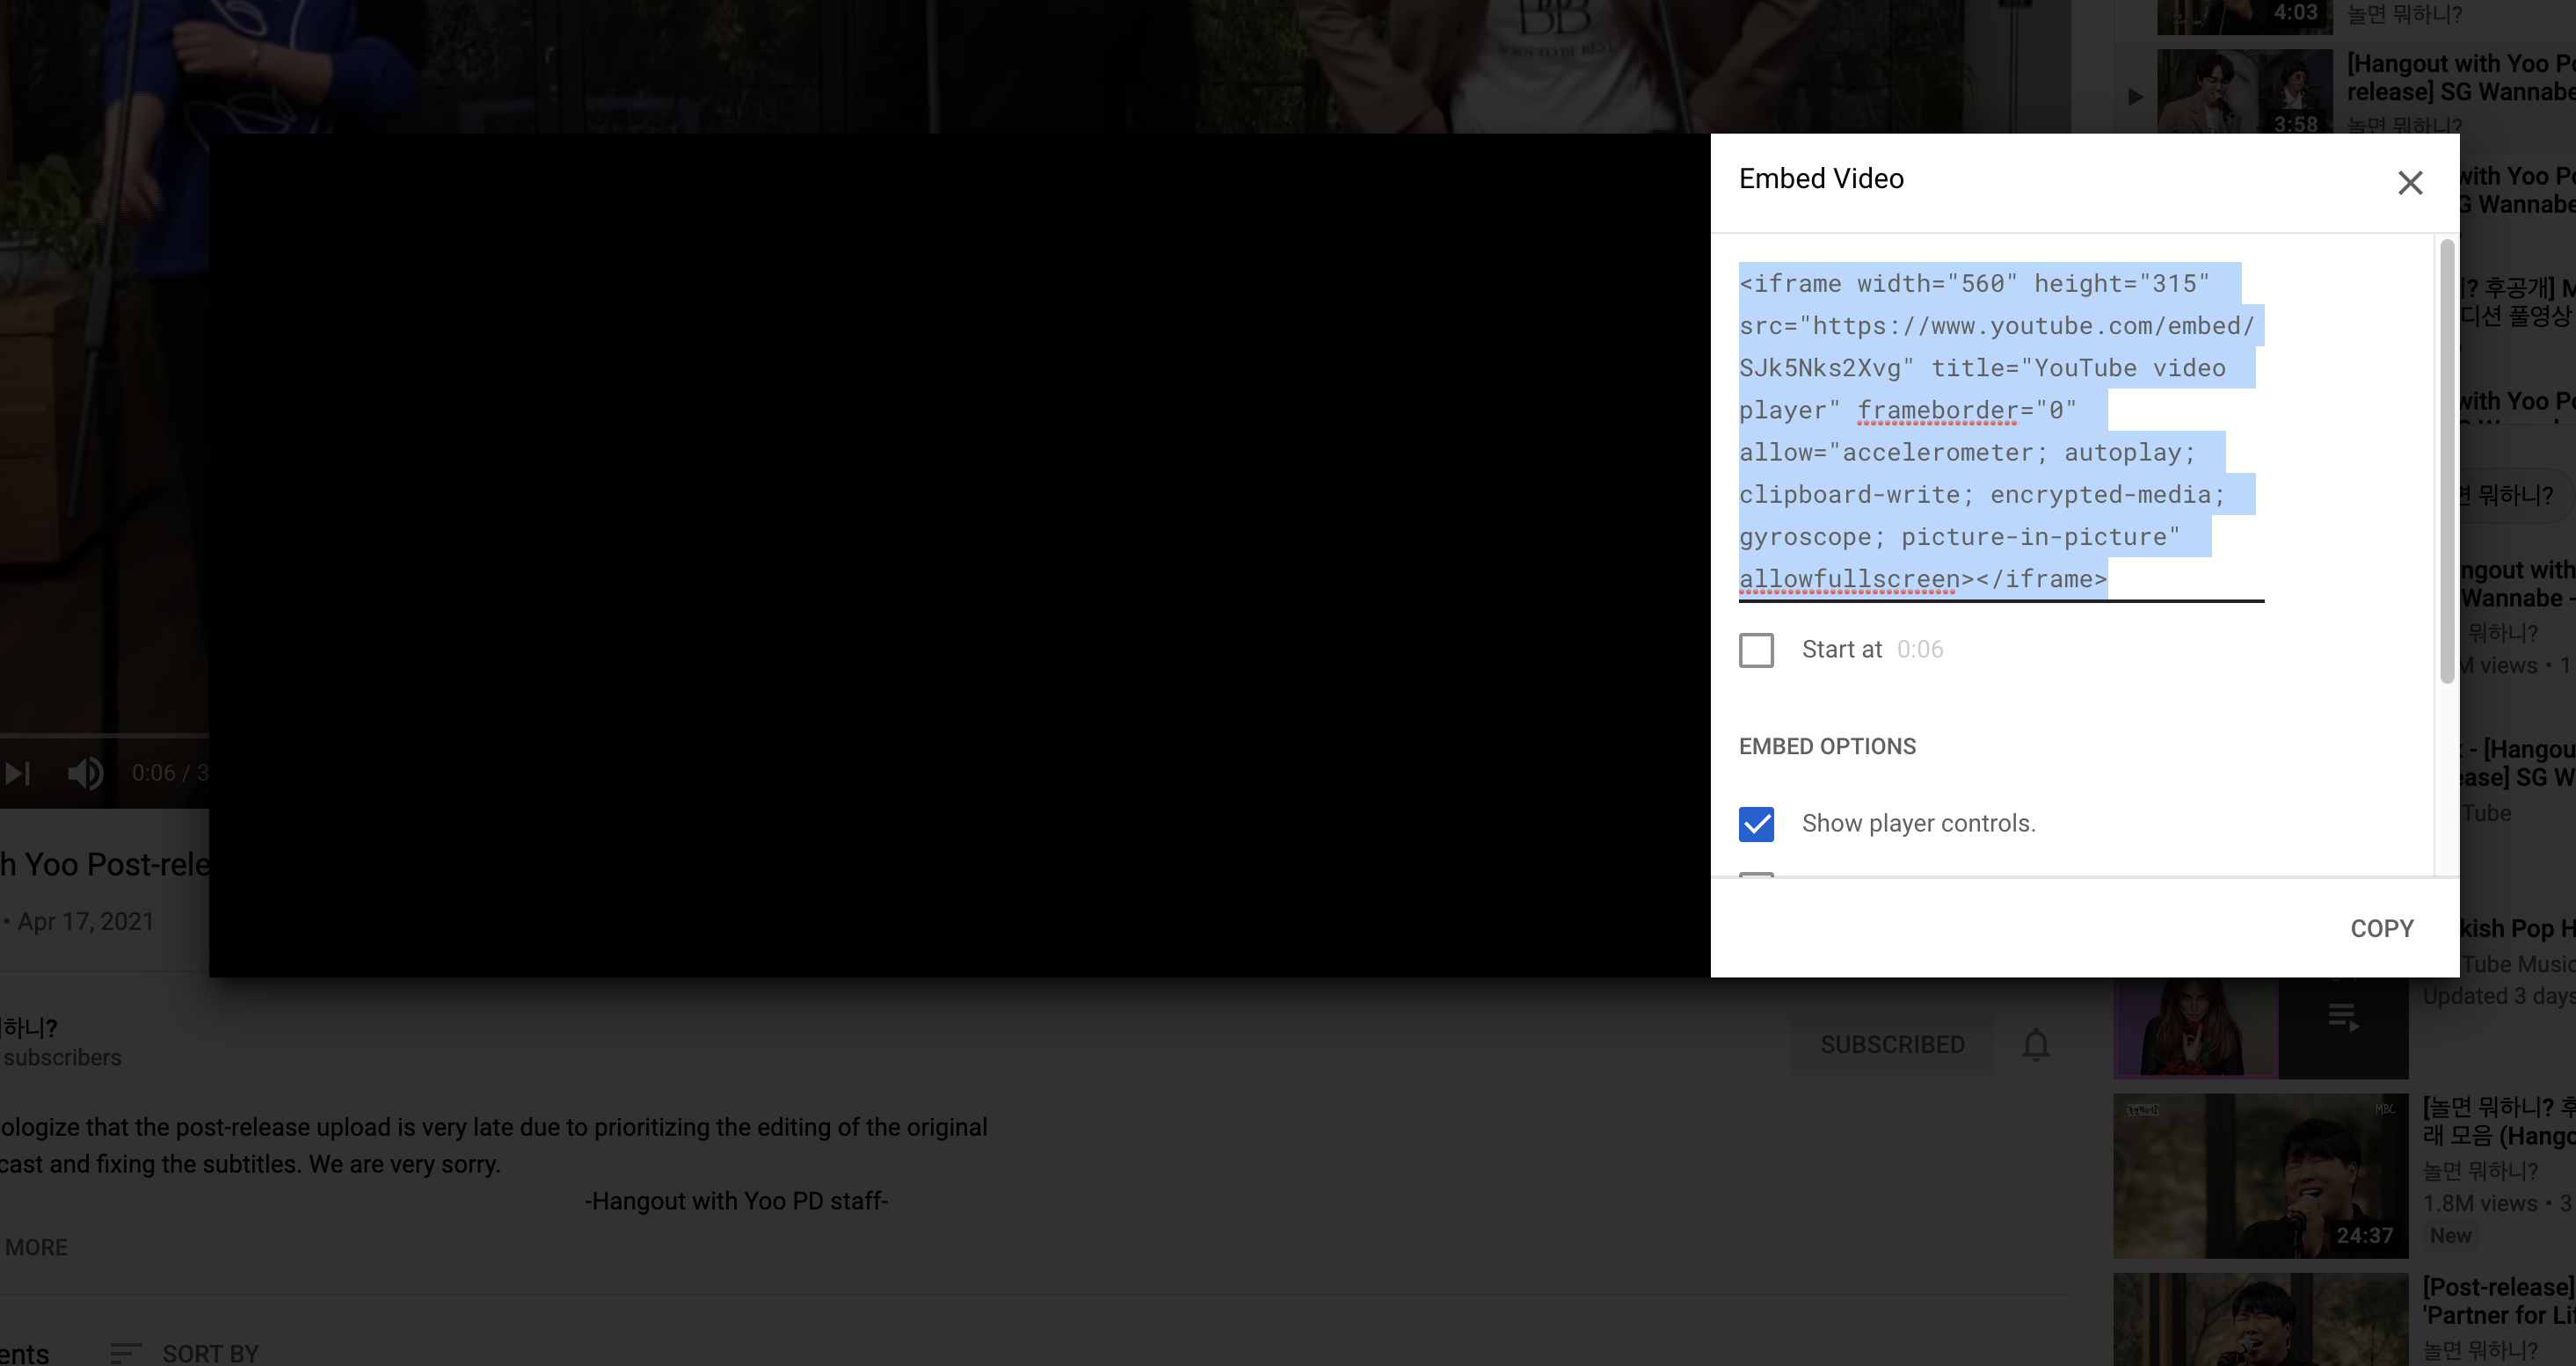The image size is (2576, 1366).
Task: Open the 24:37 video thumbnail
Action: click(2260, 1175)
